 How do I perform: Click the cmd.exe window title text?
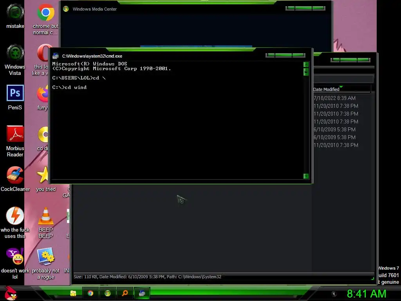coord(92,56)
